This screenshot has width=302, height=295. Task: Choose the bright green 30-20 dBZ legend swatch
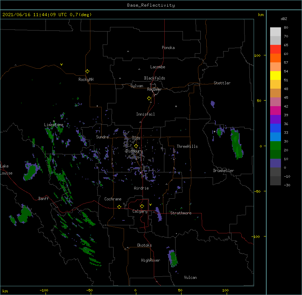click(x=275, y=146)
